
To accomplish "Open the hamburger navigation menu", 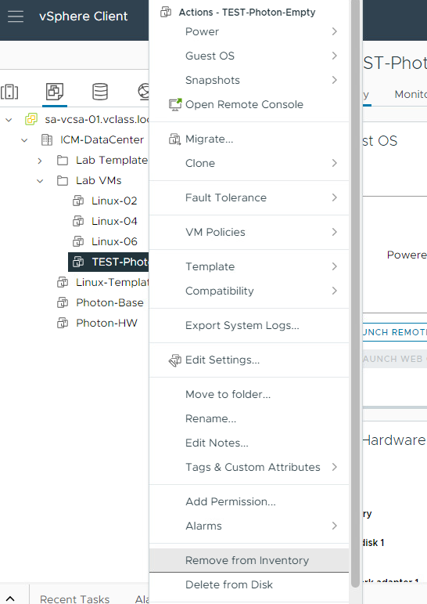I will click(x=16, y=16).
